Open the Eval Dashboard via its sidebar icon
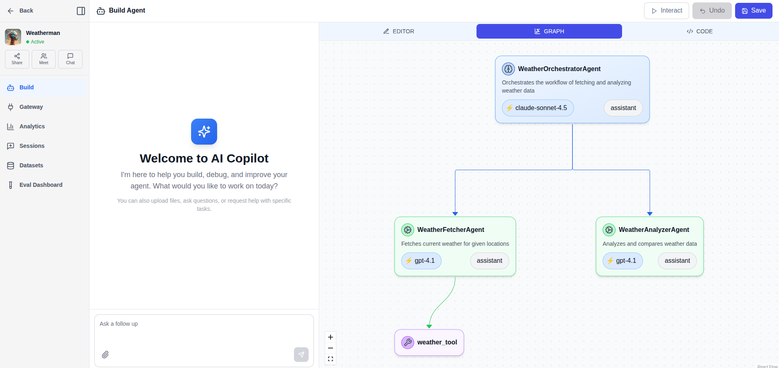 [11, 185]
